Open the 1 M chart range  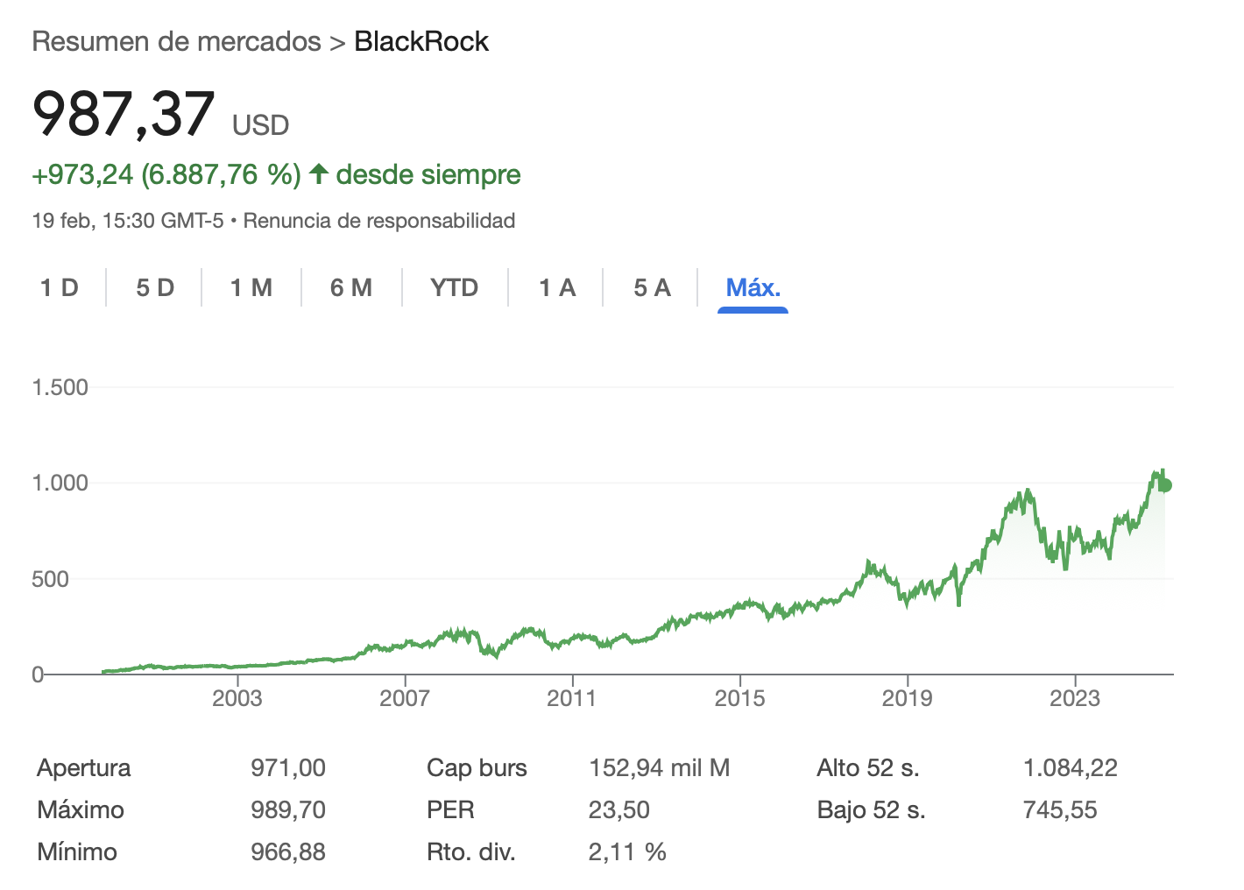(251, 287)
